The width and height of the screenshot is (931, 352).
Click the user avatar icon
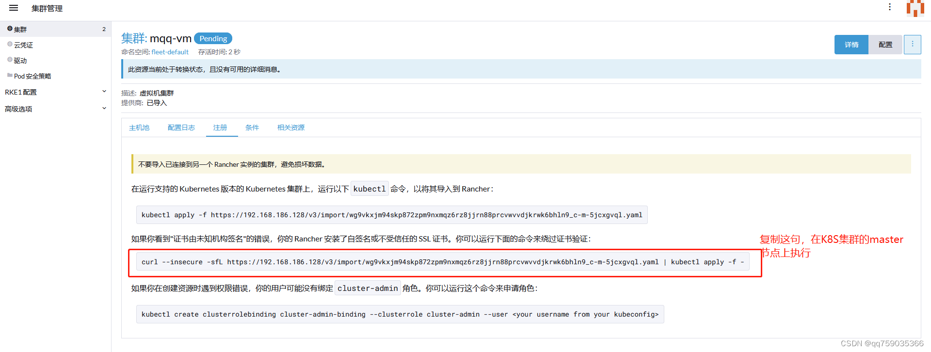(915, 8)
